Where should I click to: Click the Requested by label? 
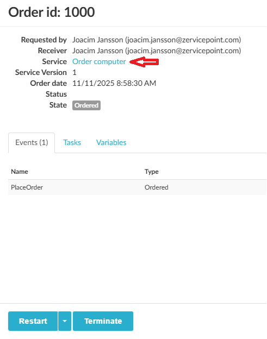[44, 40]
